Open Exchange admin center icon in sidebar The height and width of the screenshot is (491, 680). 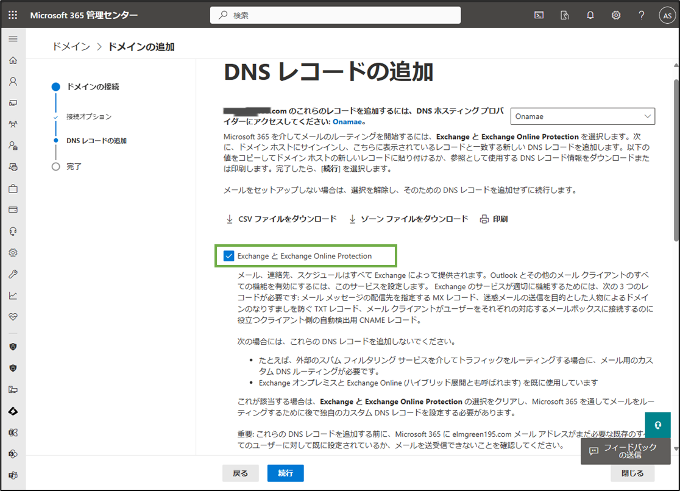[x=13, y=433]
